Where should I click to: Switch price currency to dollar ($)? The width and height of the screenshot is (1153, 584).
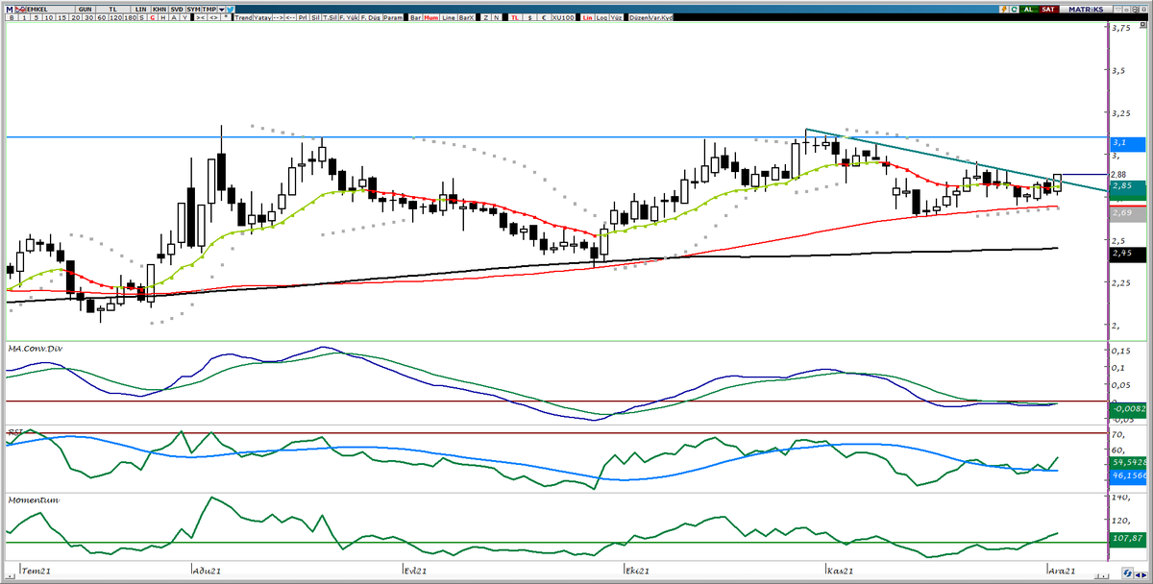point(529,18)
